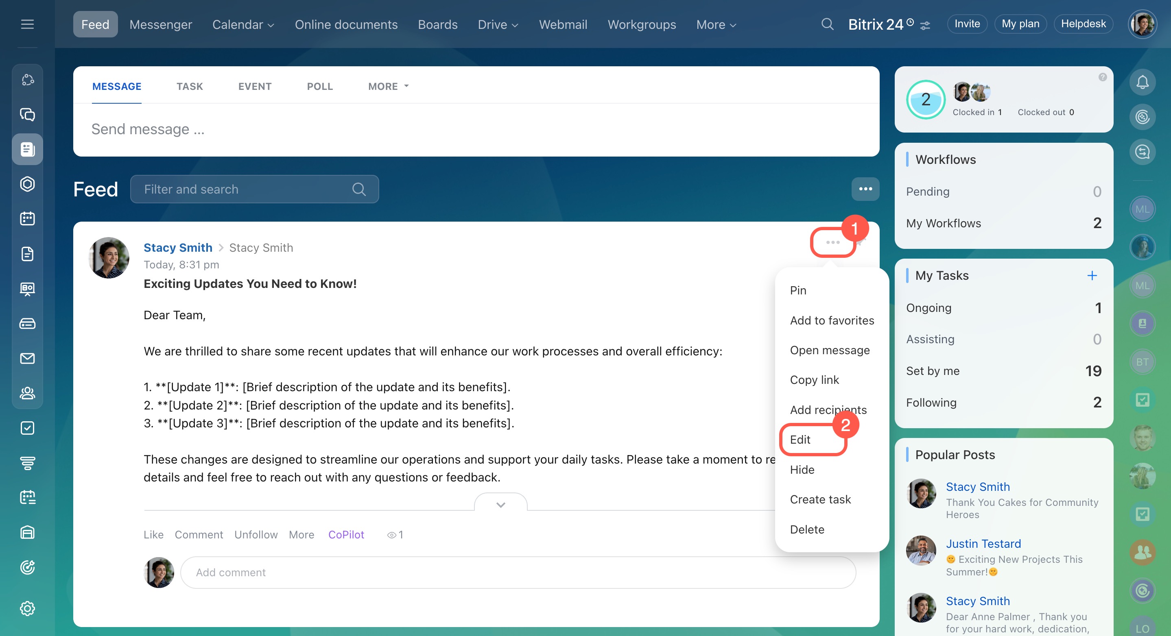Switch to the POLL tab
Image resolution: width=1171 pixels, height=636 pixels.
319,86
